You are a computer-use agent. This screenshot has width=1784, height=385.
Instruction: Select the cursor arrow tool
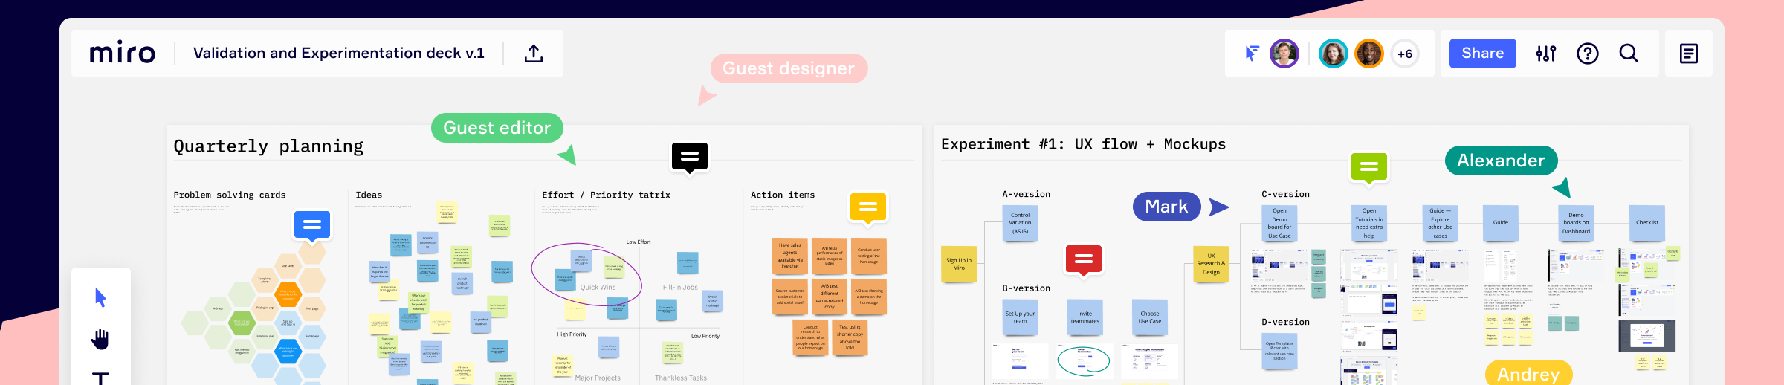[x=101, y=298]
